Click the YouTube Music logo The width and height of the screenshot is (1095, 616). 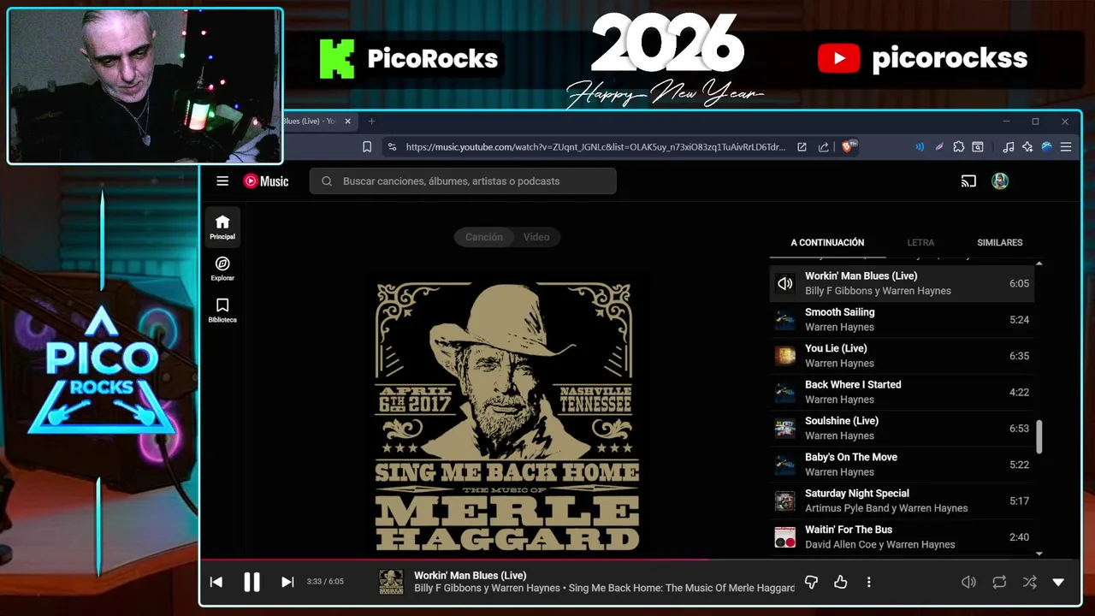tap(266, 181)
